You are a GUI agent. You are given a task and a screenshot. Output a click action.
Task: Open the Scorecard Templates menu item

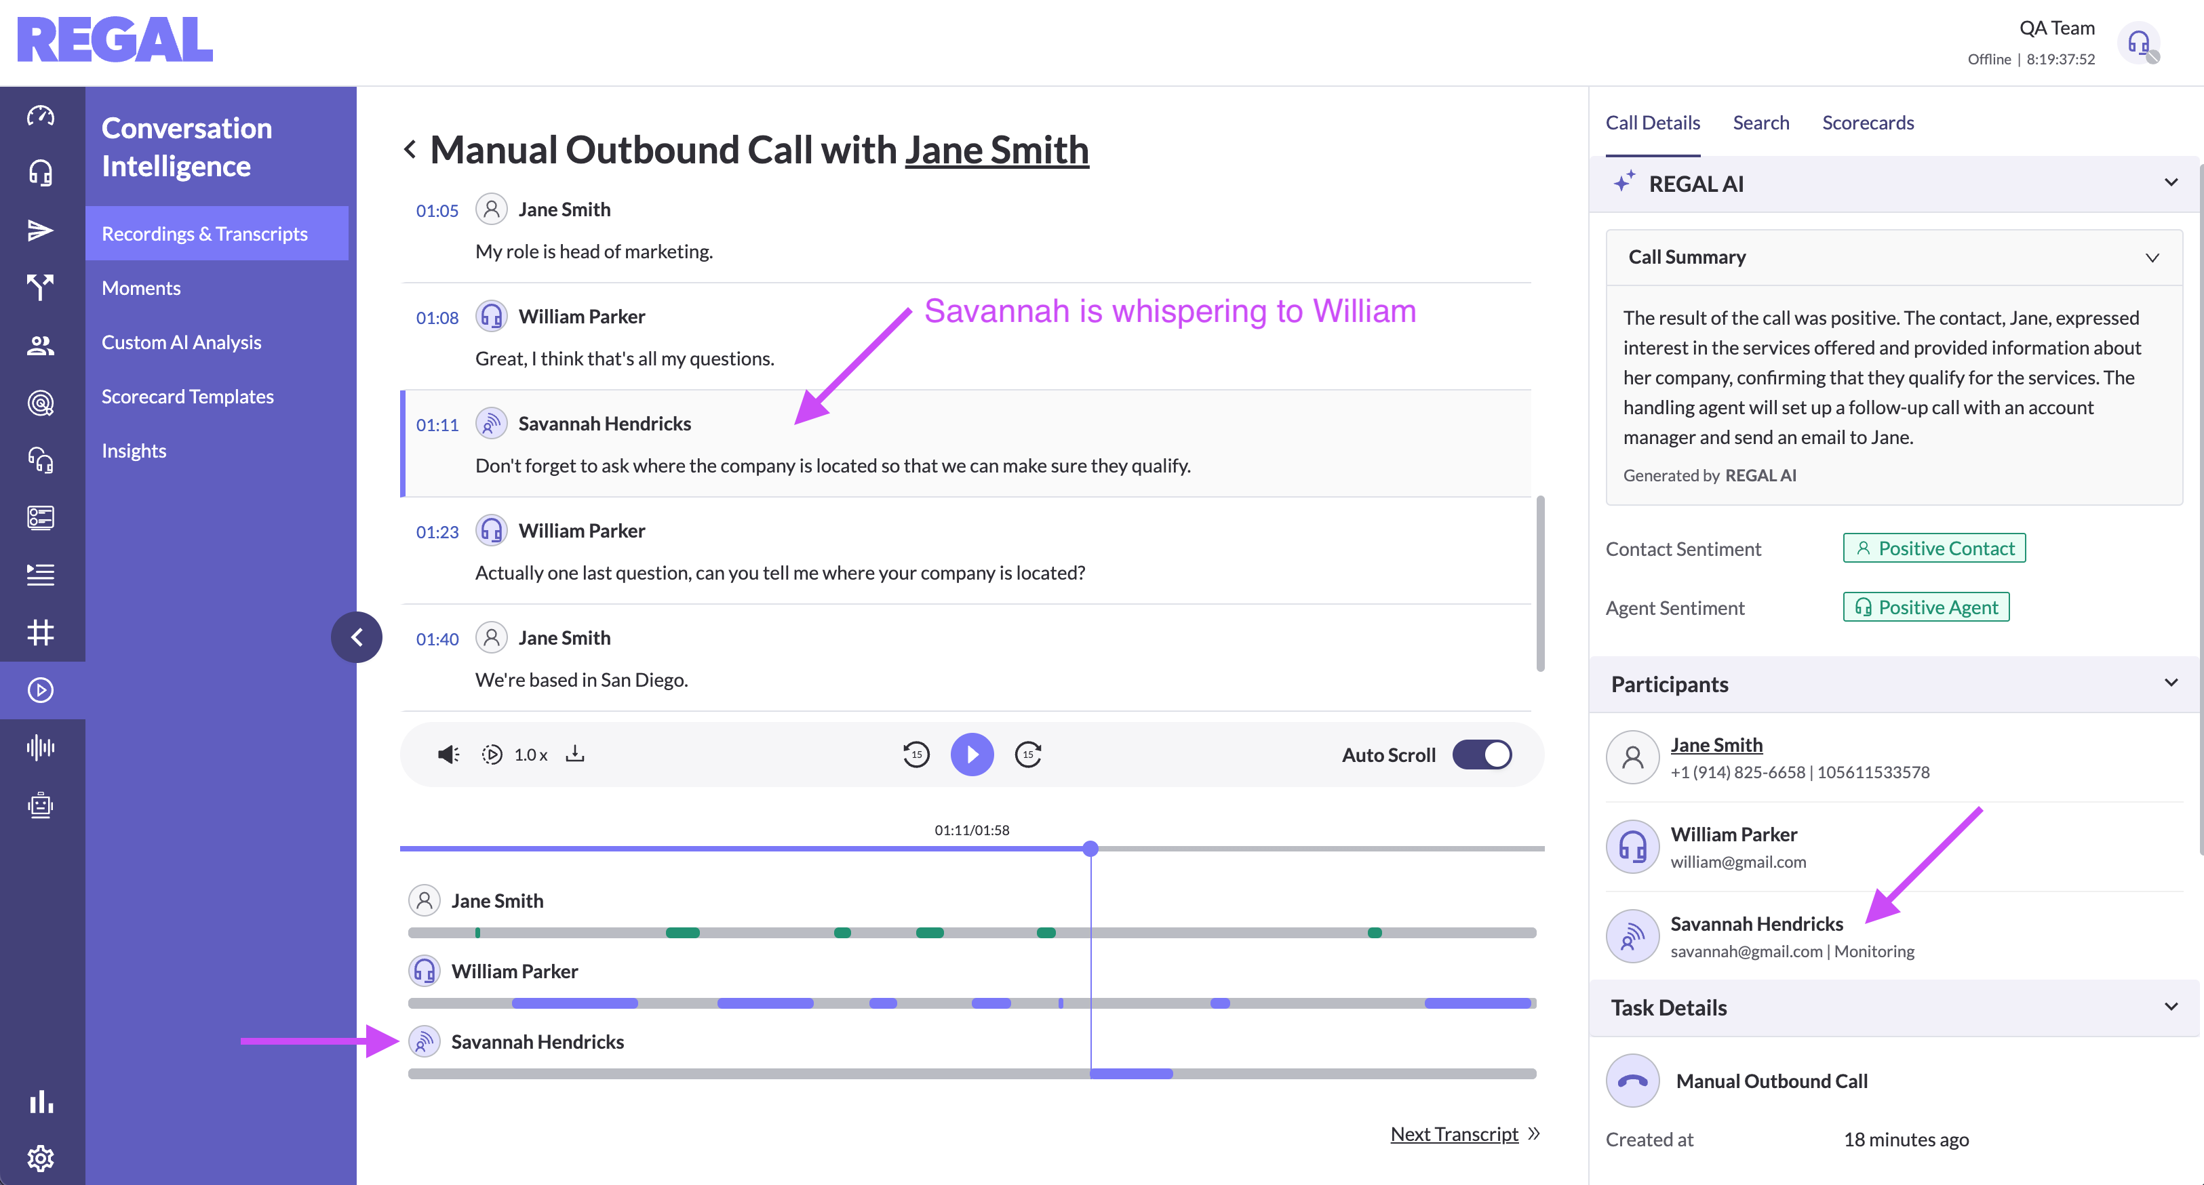coord(187,396)
